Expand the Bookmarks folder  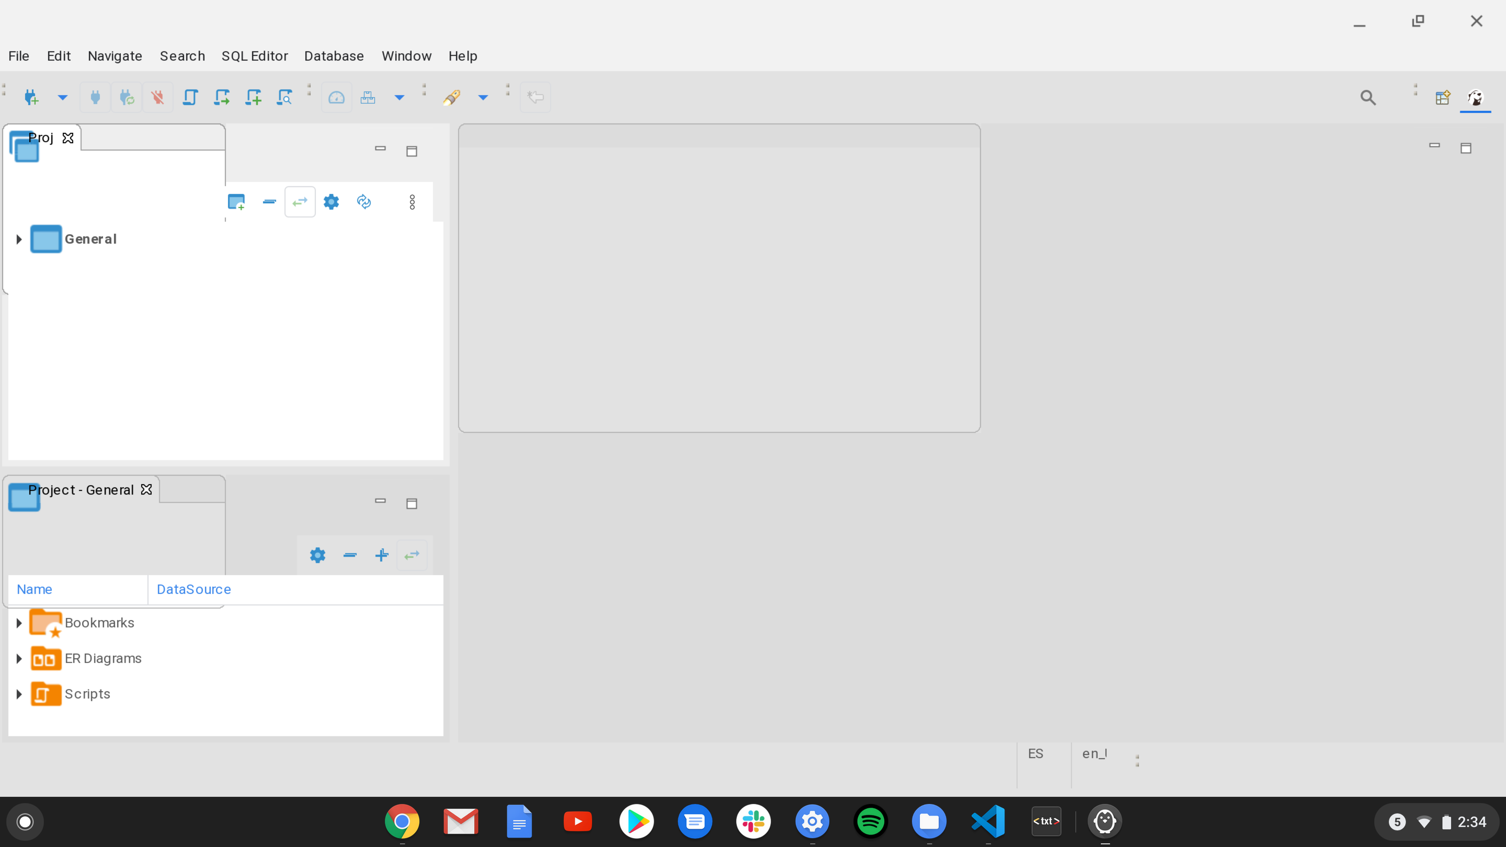pos(19,623)
